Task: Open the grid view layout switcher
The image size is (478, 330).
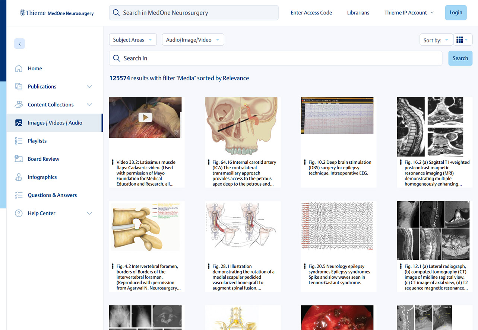Action: coord(462,40)
